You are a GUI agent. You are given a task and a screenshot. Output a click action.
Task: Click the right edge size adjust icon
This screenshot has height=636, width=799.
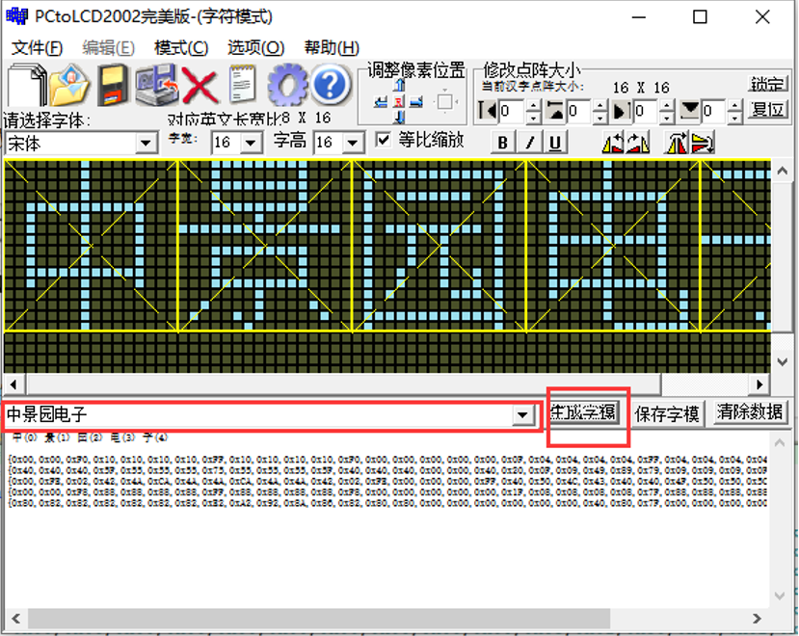(622, 111)
